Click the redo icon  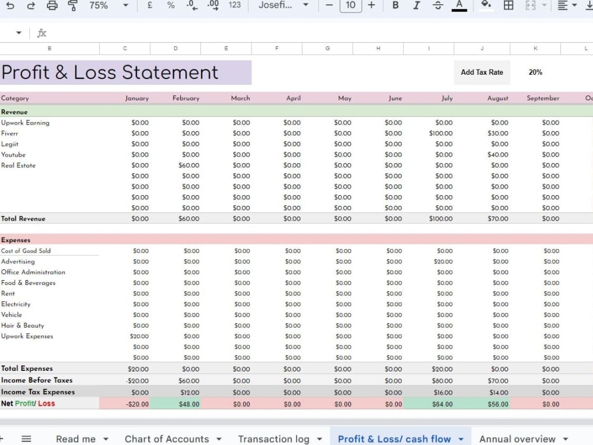pos(31,5)
